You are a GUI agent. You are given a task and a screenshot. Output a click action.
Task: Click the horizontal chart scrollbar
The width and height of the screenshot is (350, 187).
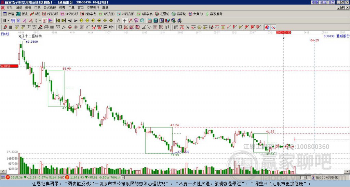click(214, 177)
